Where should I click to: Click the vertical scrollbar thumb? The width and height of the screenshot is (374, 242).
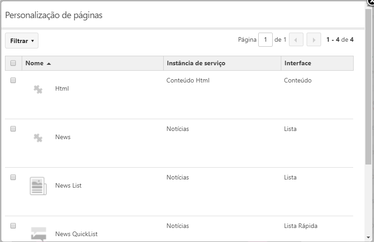[x=368, y=86]
